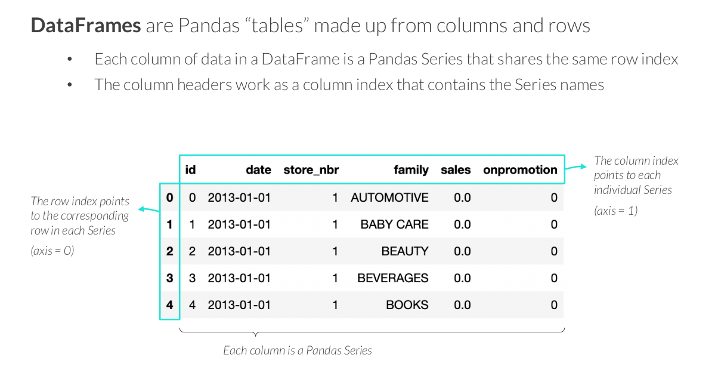
Task: Click the 'sales' column header
Action: [456, 170]
